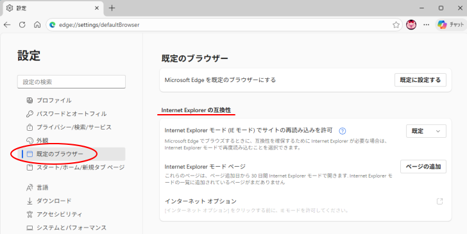Reload the page with the refresh icon

22,25
